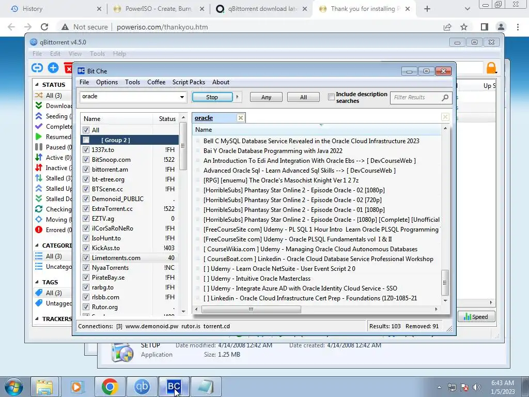Click the Any button
Image resolution: width=529 pixels, height=397 pixels.
click(x=266, y=97)
